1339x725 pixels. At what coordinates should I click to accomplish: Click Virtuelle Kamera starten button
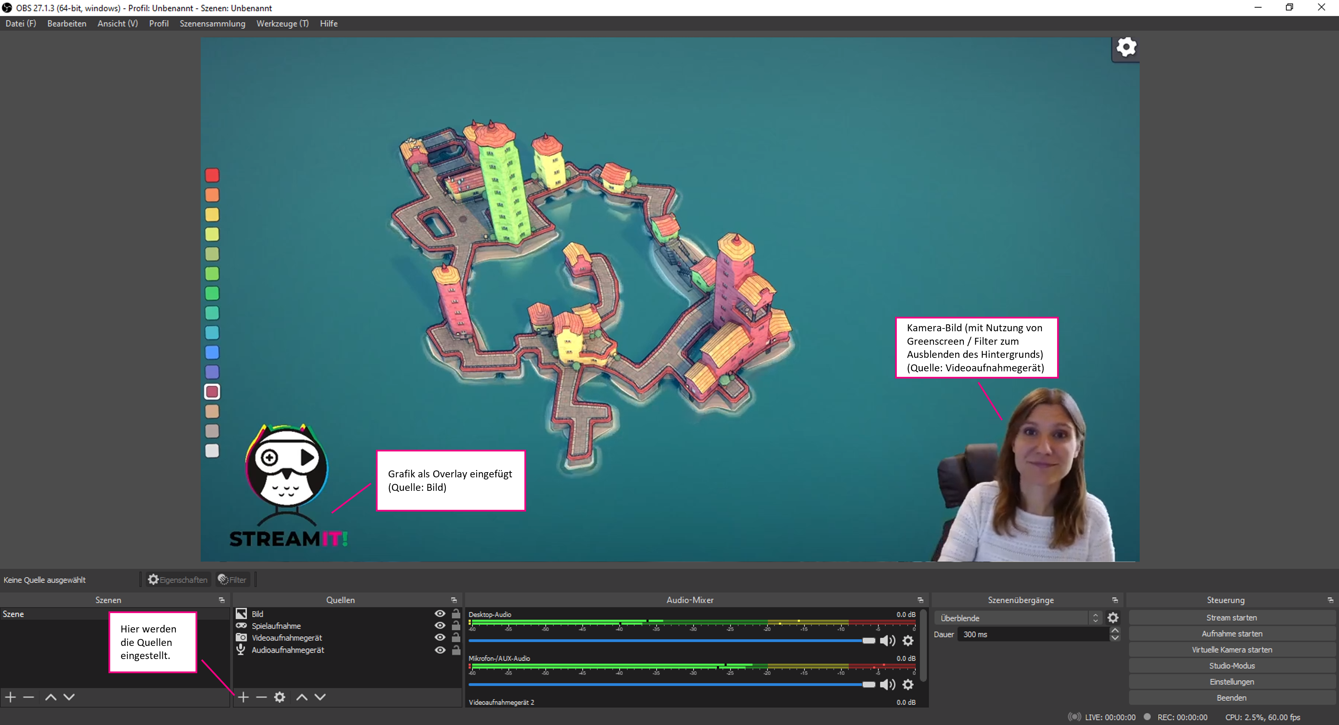(x=1232, y=650)
